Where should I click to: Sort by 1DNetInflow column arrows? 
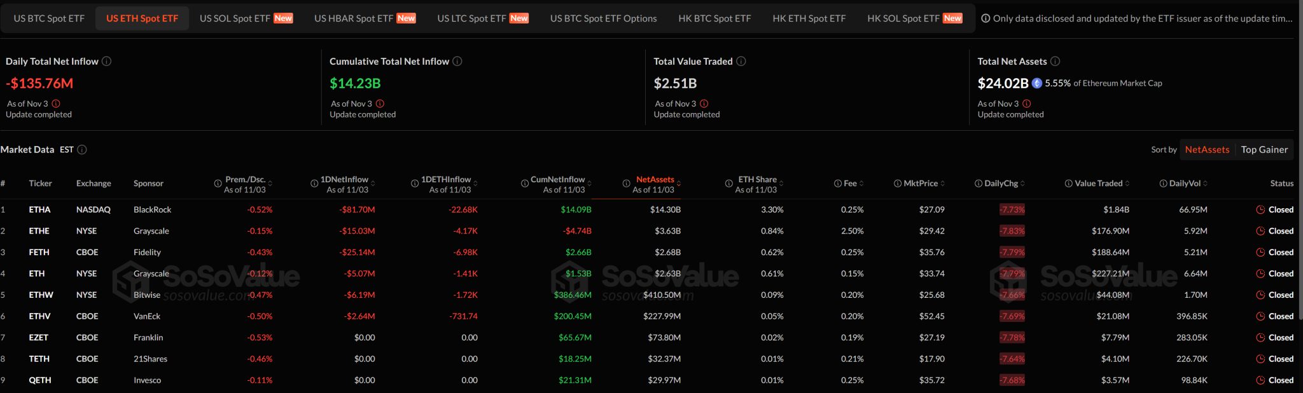tap(373, 184)
